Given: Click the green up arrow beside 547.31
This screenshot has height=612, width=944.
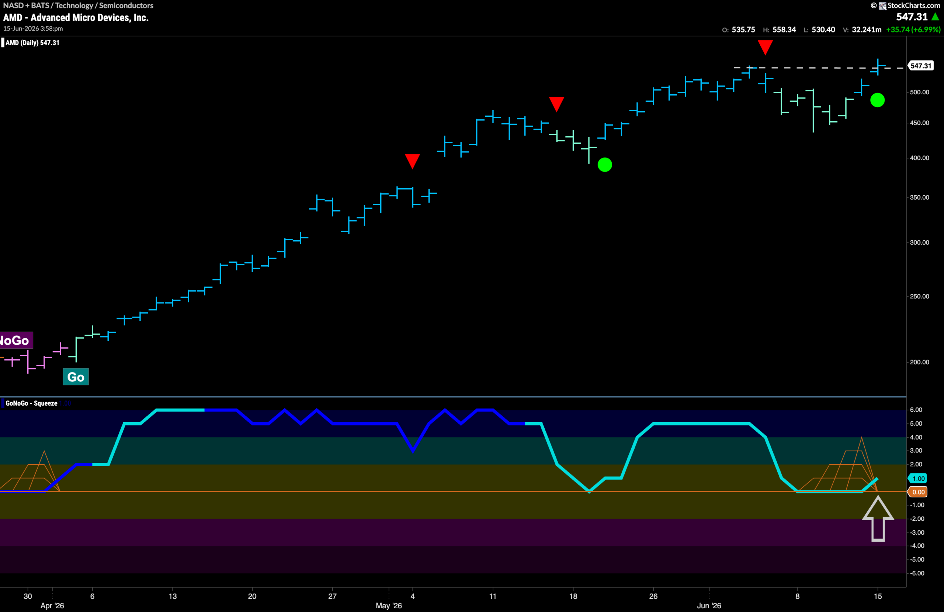Looking at the screenshot, I should click(935, 17).
